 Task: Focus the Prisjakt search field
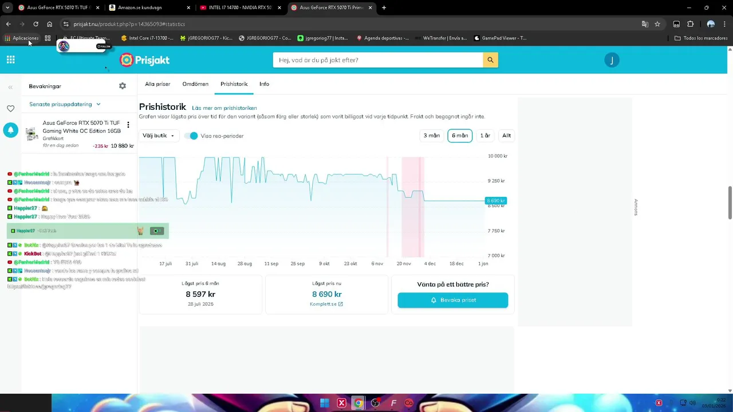(378, 60)
